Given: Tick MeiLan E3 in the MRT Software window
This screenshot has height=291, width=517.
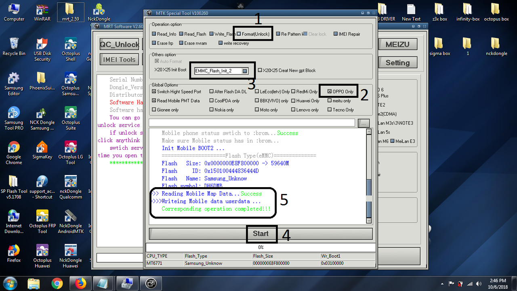Looking at the screenshot, I should tap(393, 141).
